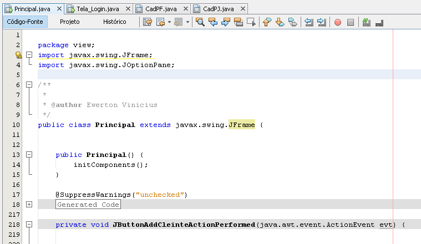The image size is (421, 244).
Task: Collapse the Javadoc comment fold at line 6
Action: (29, 85)
